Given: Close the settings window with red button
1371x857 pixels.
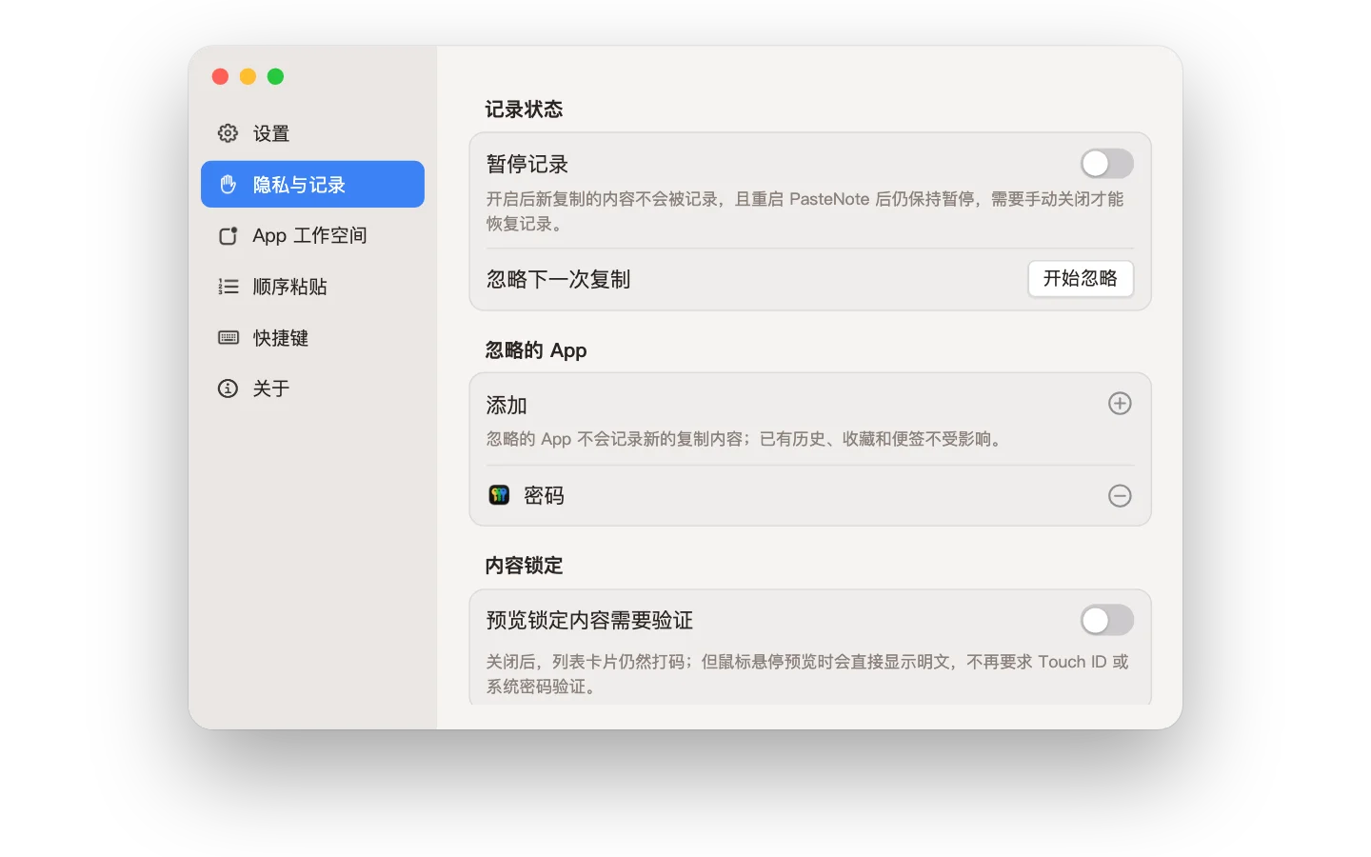Looking at the screenshot, I should point(220,76).
